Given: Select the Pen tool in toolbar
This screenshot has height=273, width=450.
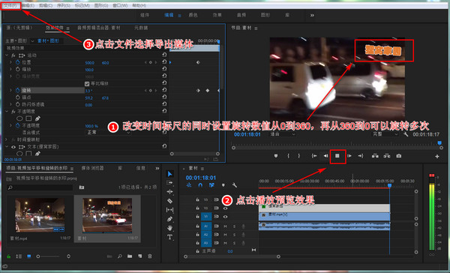Looking at the screenshot, I should [x=169, y=219].
